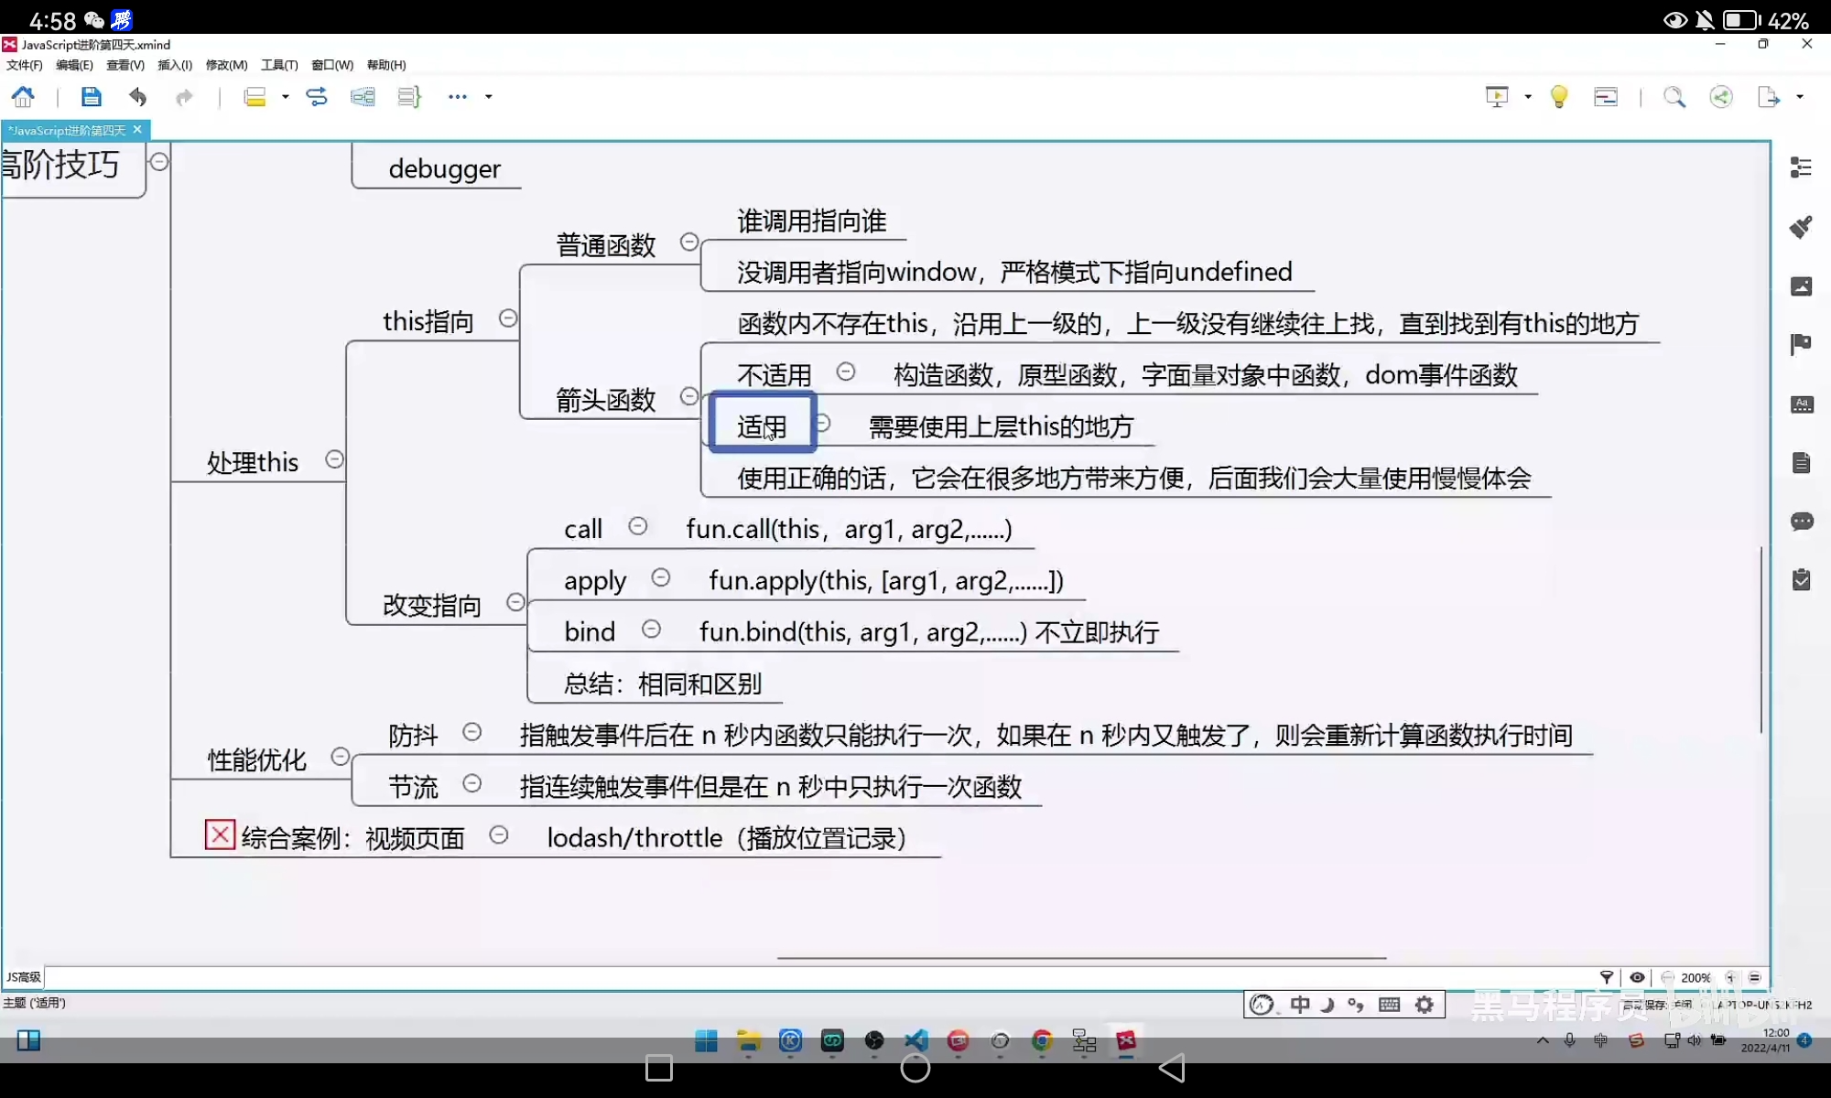Open the presentation mode dropdown arrow
This screenshot has height=1098, width=1831.
[x=1528, y=97]
